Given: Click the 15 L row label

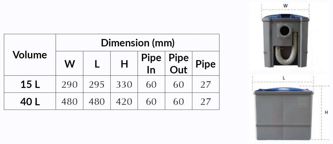Looking at the screenshot, I should [30, 84].
